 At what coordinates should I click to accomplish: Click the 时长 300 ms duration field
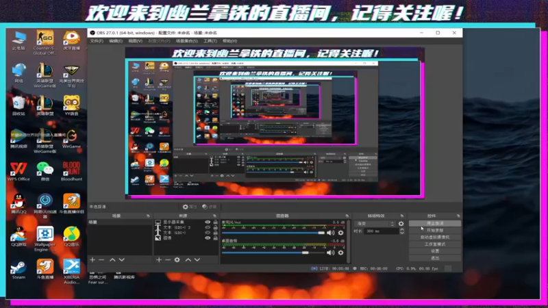coord(382,231)
